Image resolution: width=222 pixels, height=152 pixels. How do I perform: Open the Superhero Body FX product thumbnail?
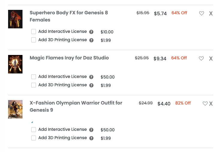(x=15, y=19)
